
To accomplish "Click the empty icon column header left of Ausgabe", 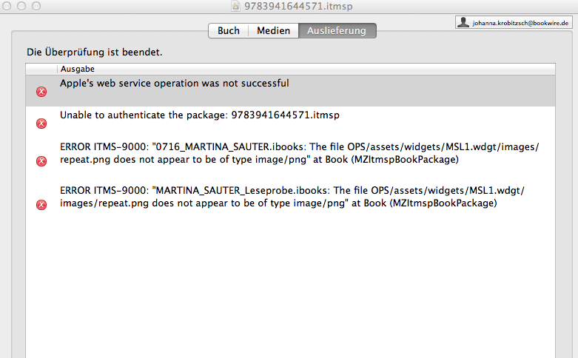I will tap(41, 69).
